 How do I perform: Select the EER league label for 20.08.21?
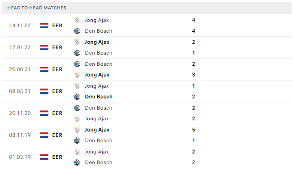(x=57, y=69)
